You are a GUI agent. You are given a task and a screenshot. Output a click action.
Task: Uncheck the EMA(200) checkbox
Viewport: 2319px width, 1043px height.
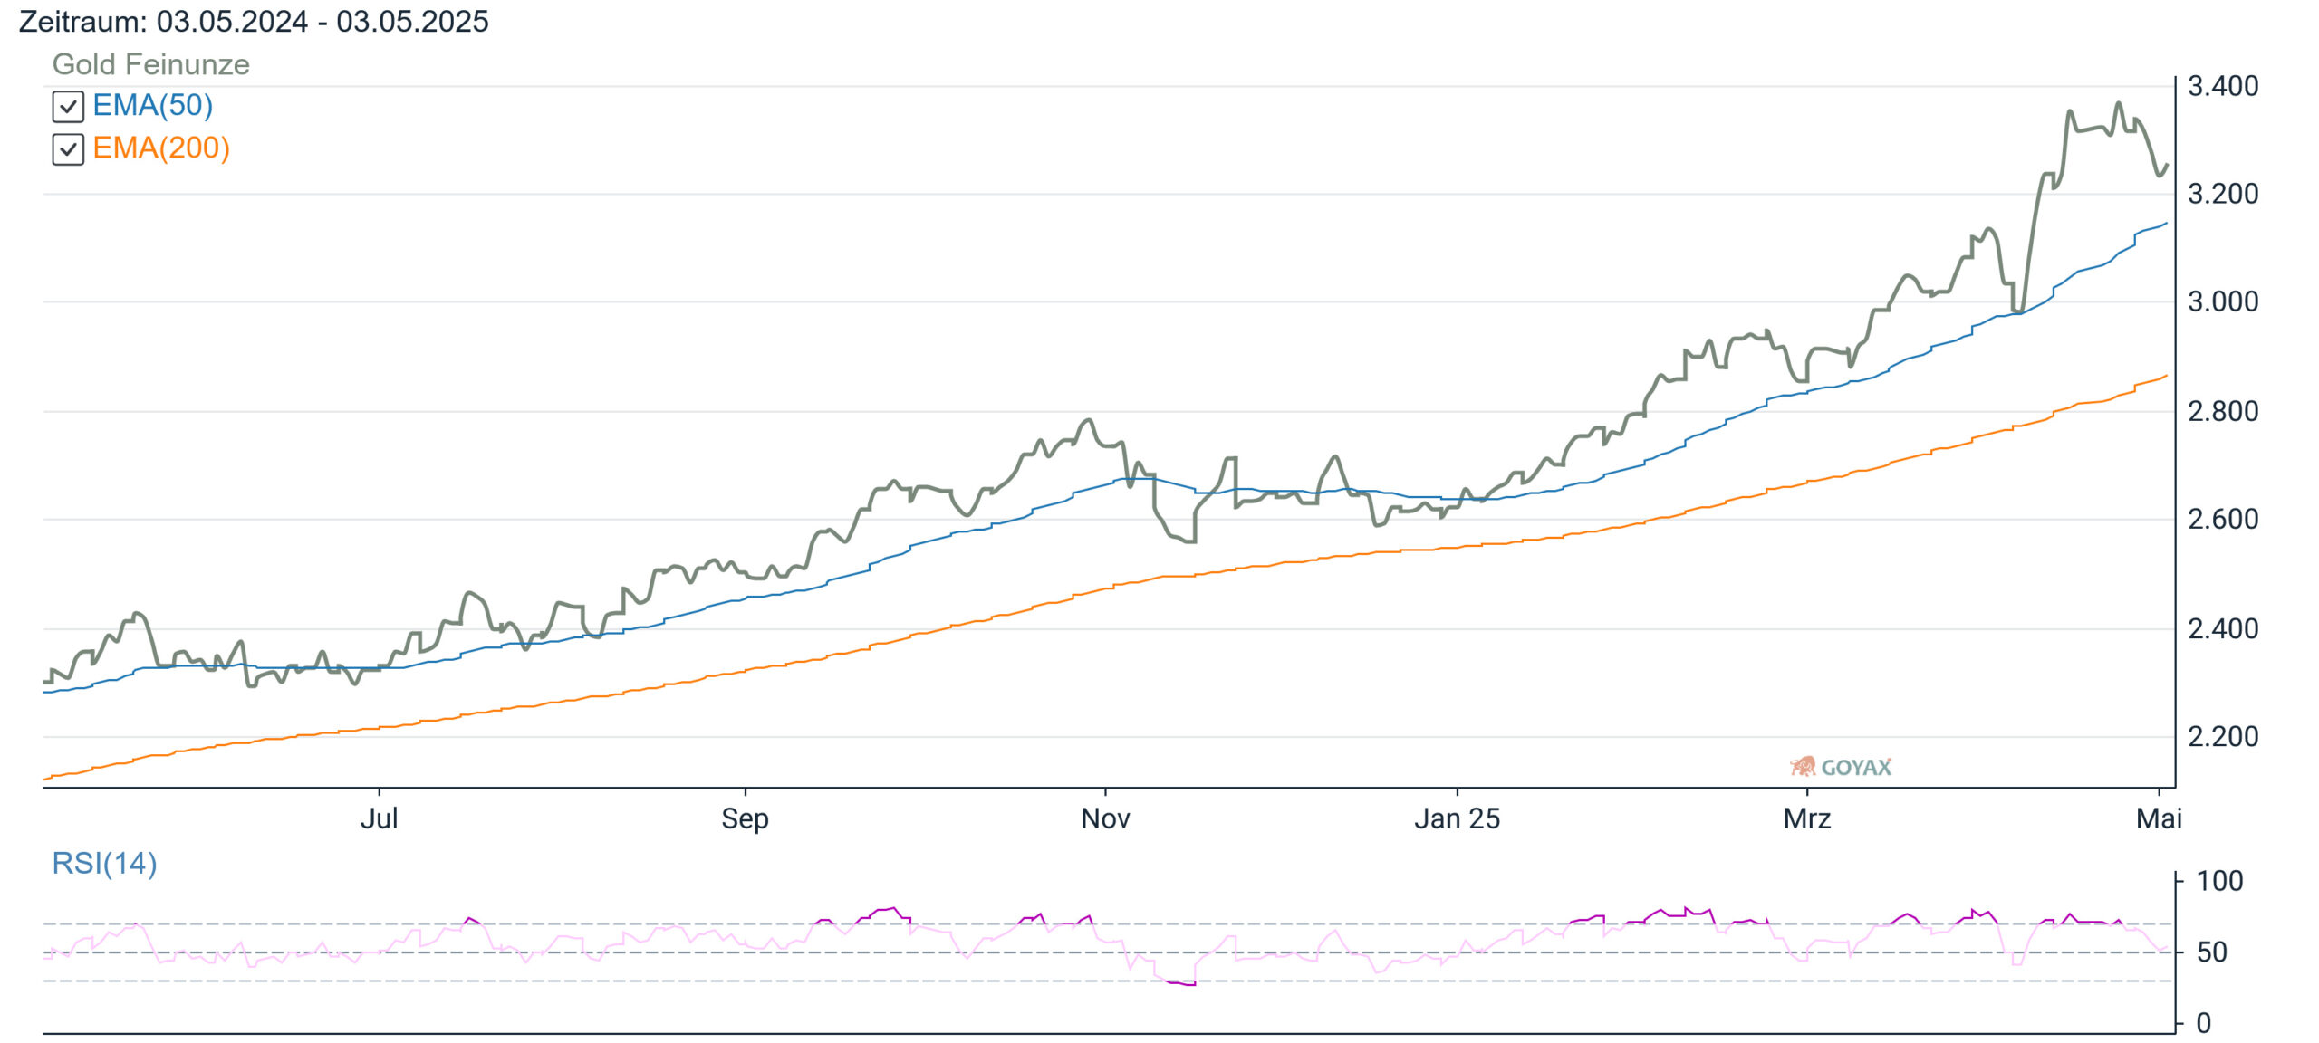[x=68, y=149]
